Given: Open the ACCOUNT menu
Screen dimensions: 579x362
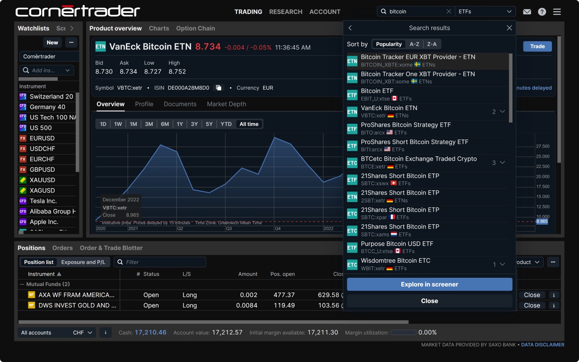Looking at the screenshot, I should 325,12.
